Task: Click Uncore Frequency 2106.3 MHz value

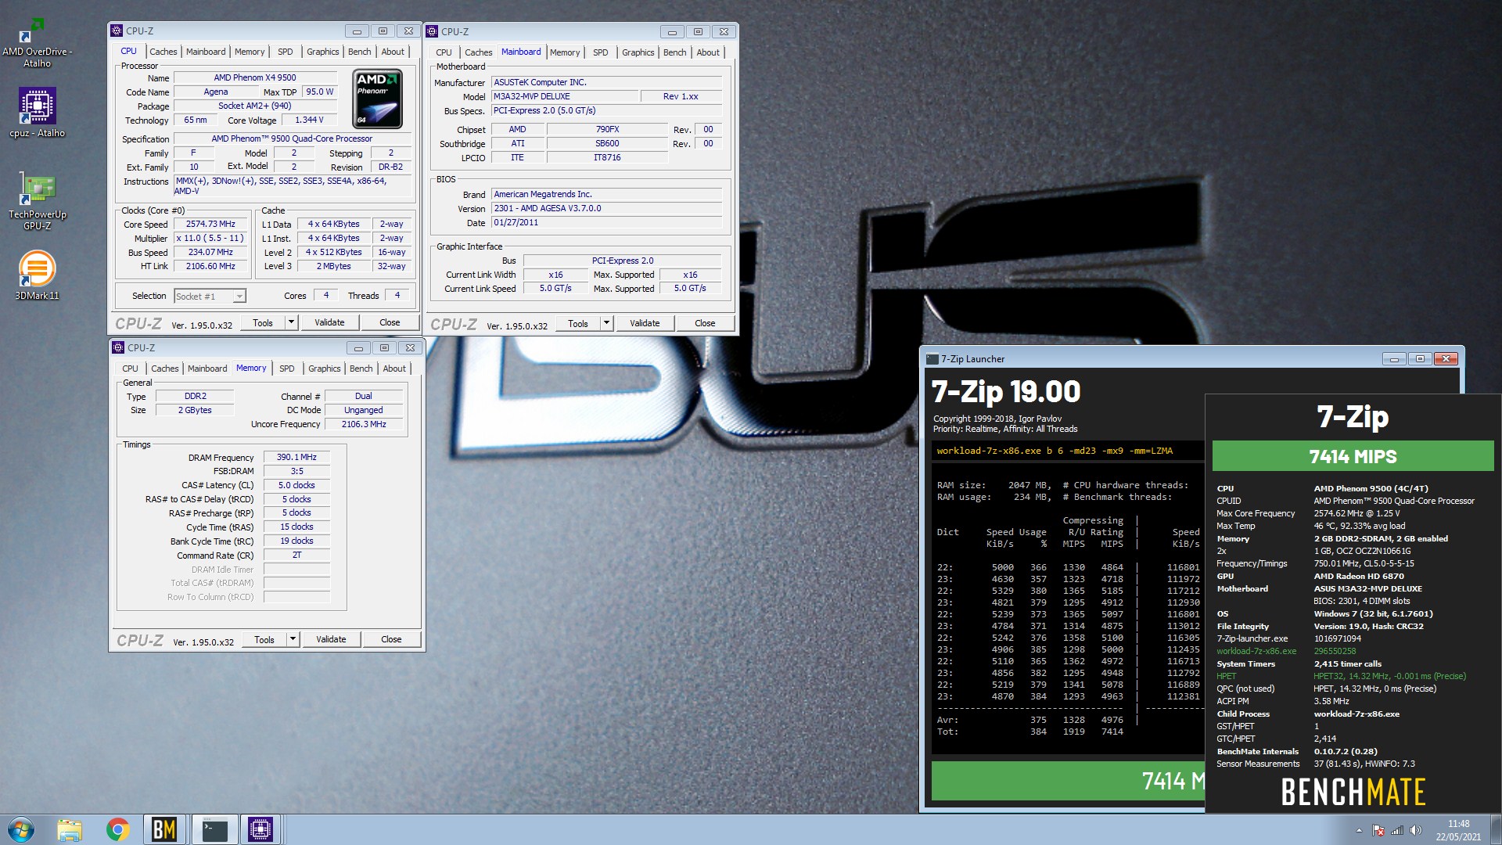Action: click(364, 424)
